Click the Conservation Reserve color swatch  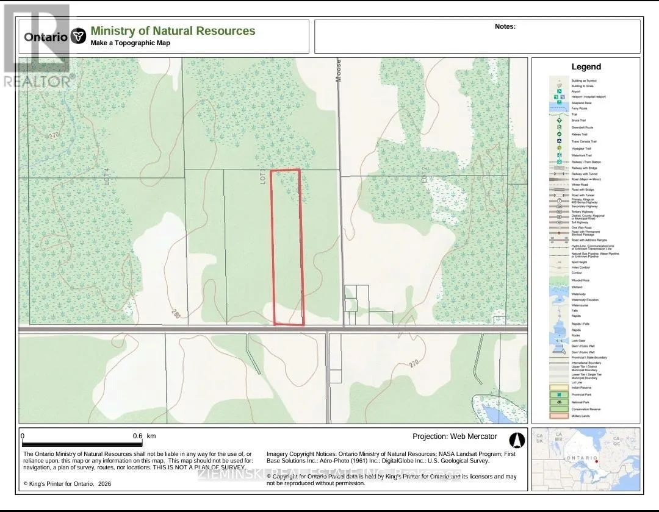pyautogui.click(x=558, y=409)
